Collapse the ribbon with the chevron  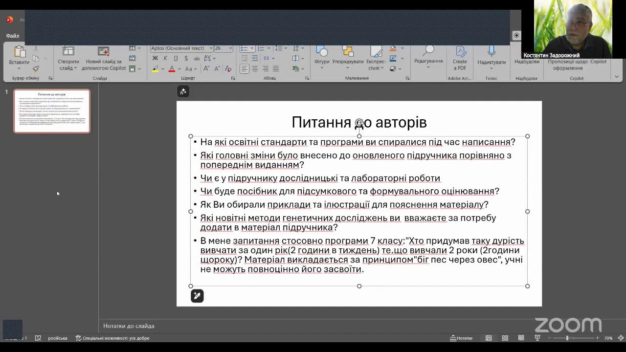(x=617, y=77)
